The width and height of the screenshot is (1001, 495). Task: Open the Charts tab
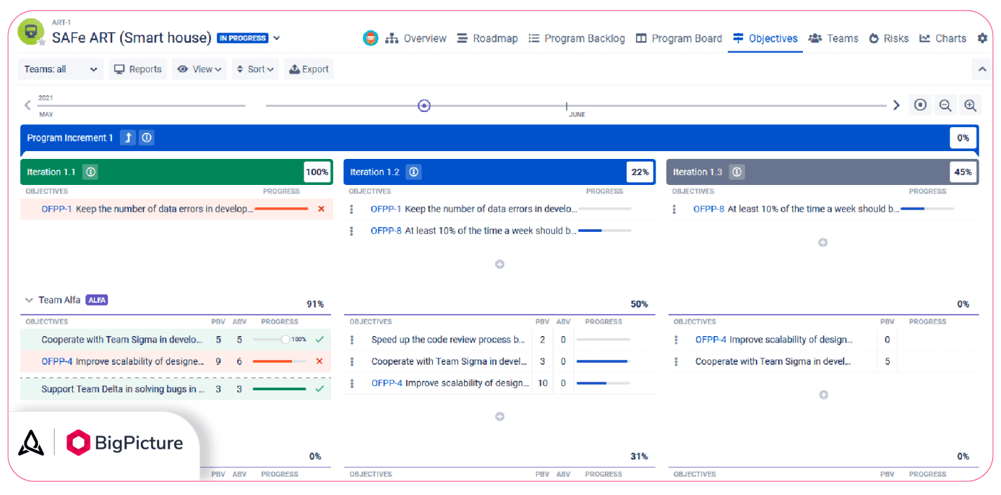tap(943, 38)
